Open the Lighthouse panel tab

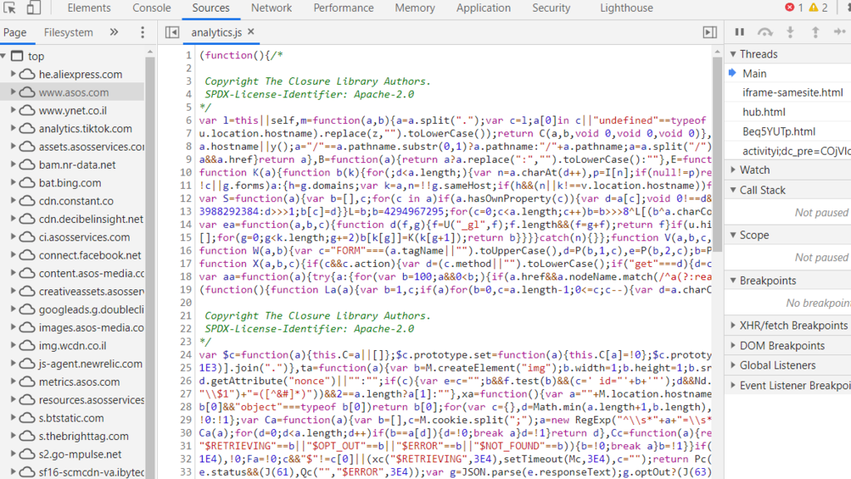[x=627, y=8]
